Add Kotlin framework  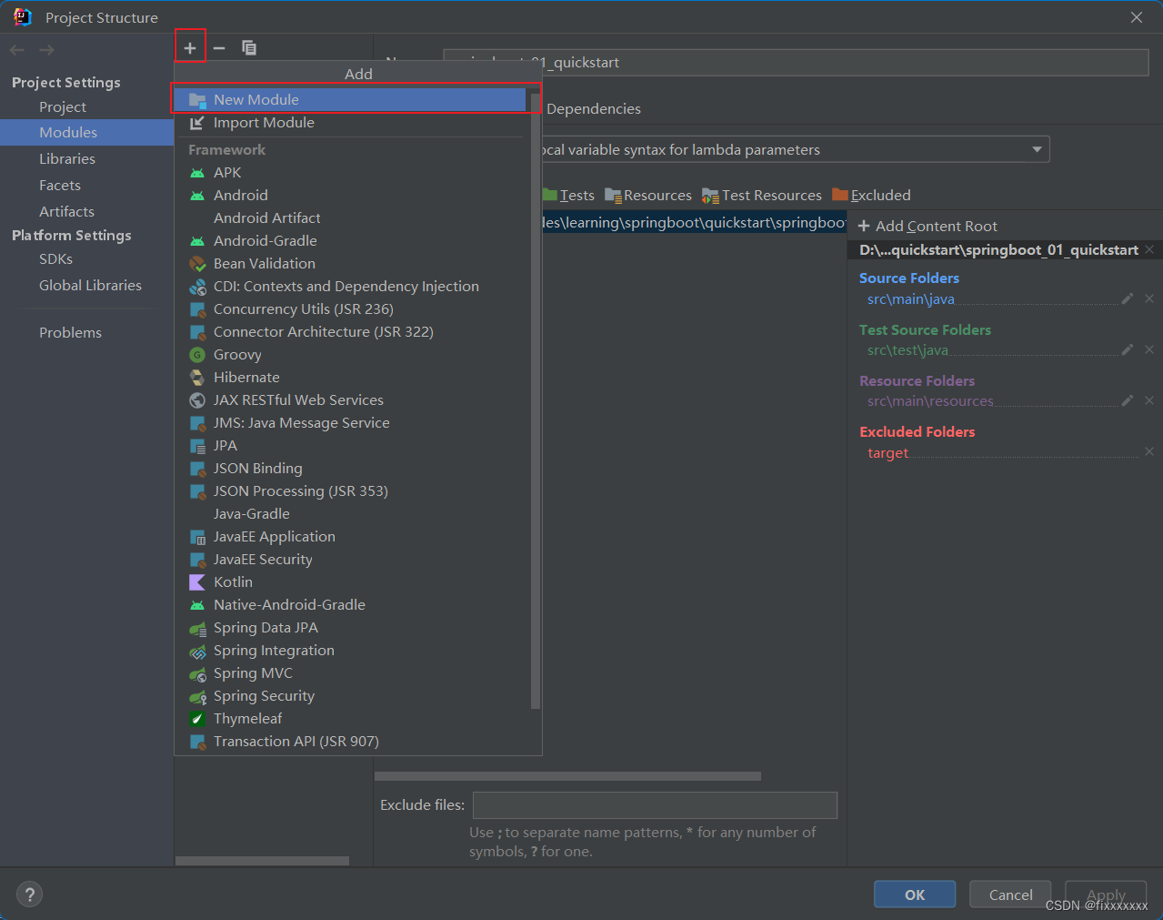pyautogui.click(x=350, y=581)
